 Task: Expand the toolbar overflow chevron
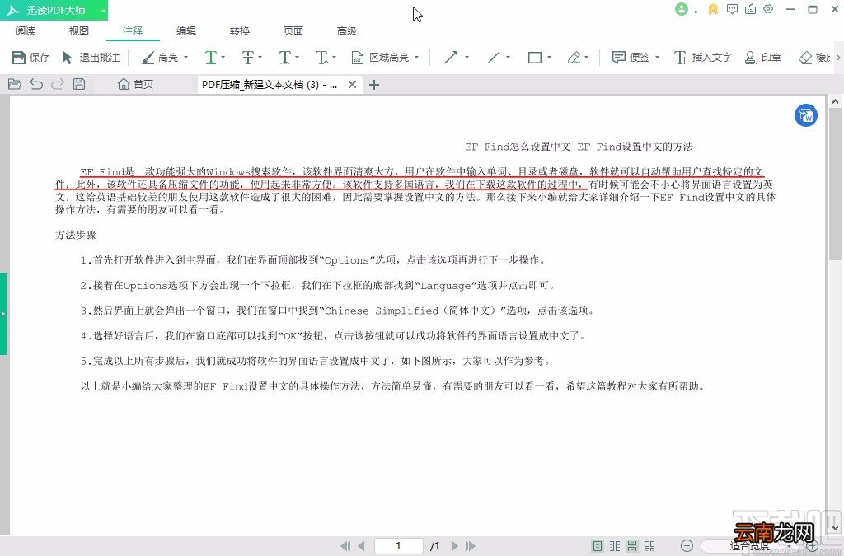pos(838,57)
